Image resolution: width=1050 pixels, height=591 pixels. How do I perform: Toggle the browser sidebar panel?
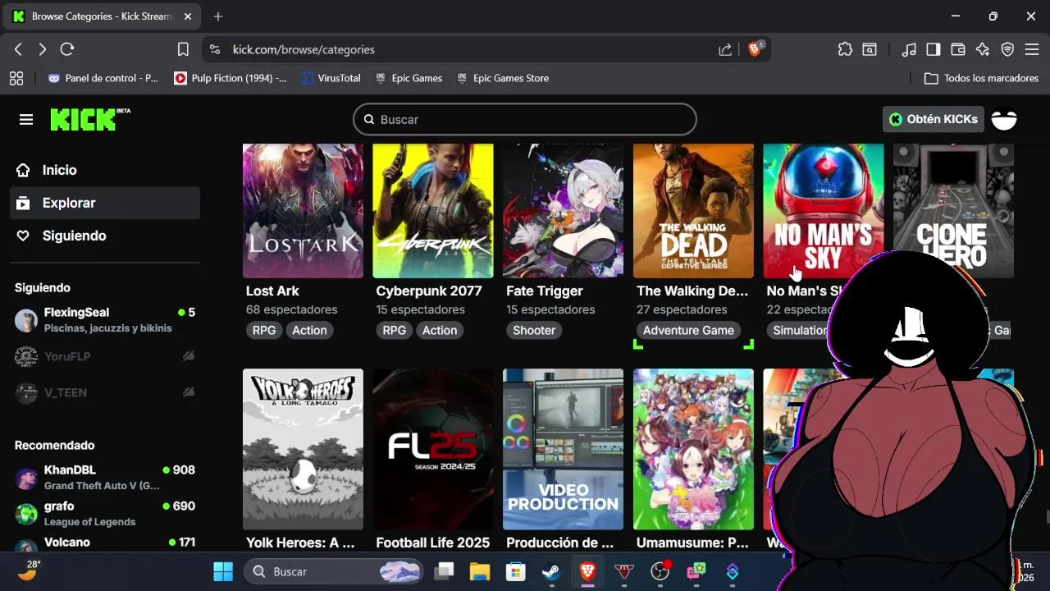coord(934,49)
